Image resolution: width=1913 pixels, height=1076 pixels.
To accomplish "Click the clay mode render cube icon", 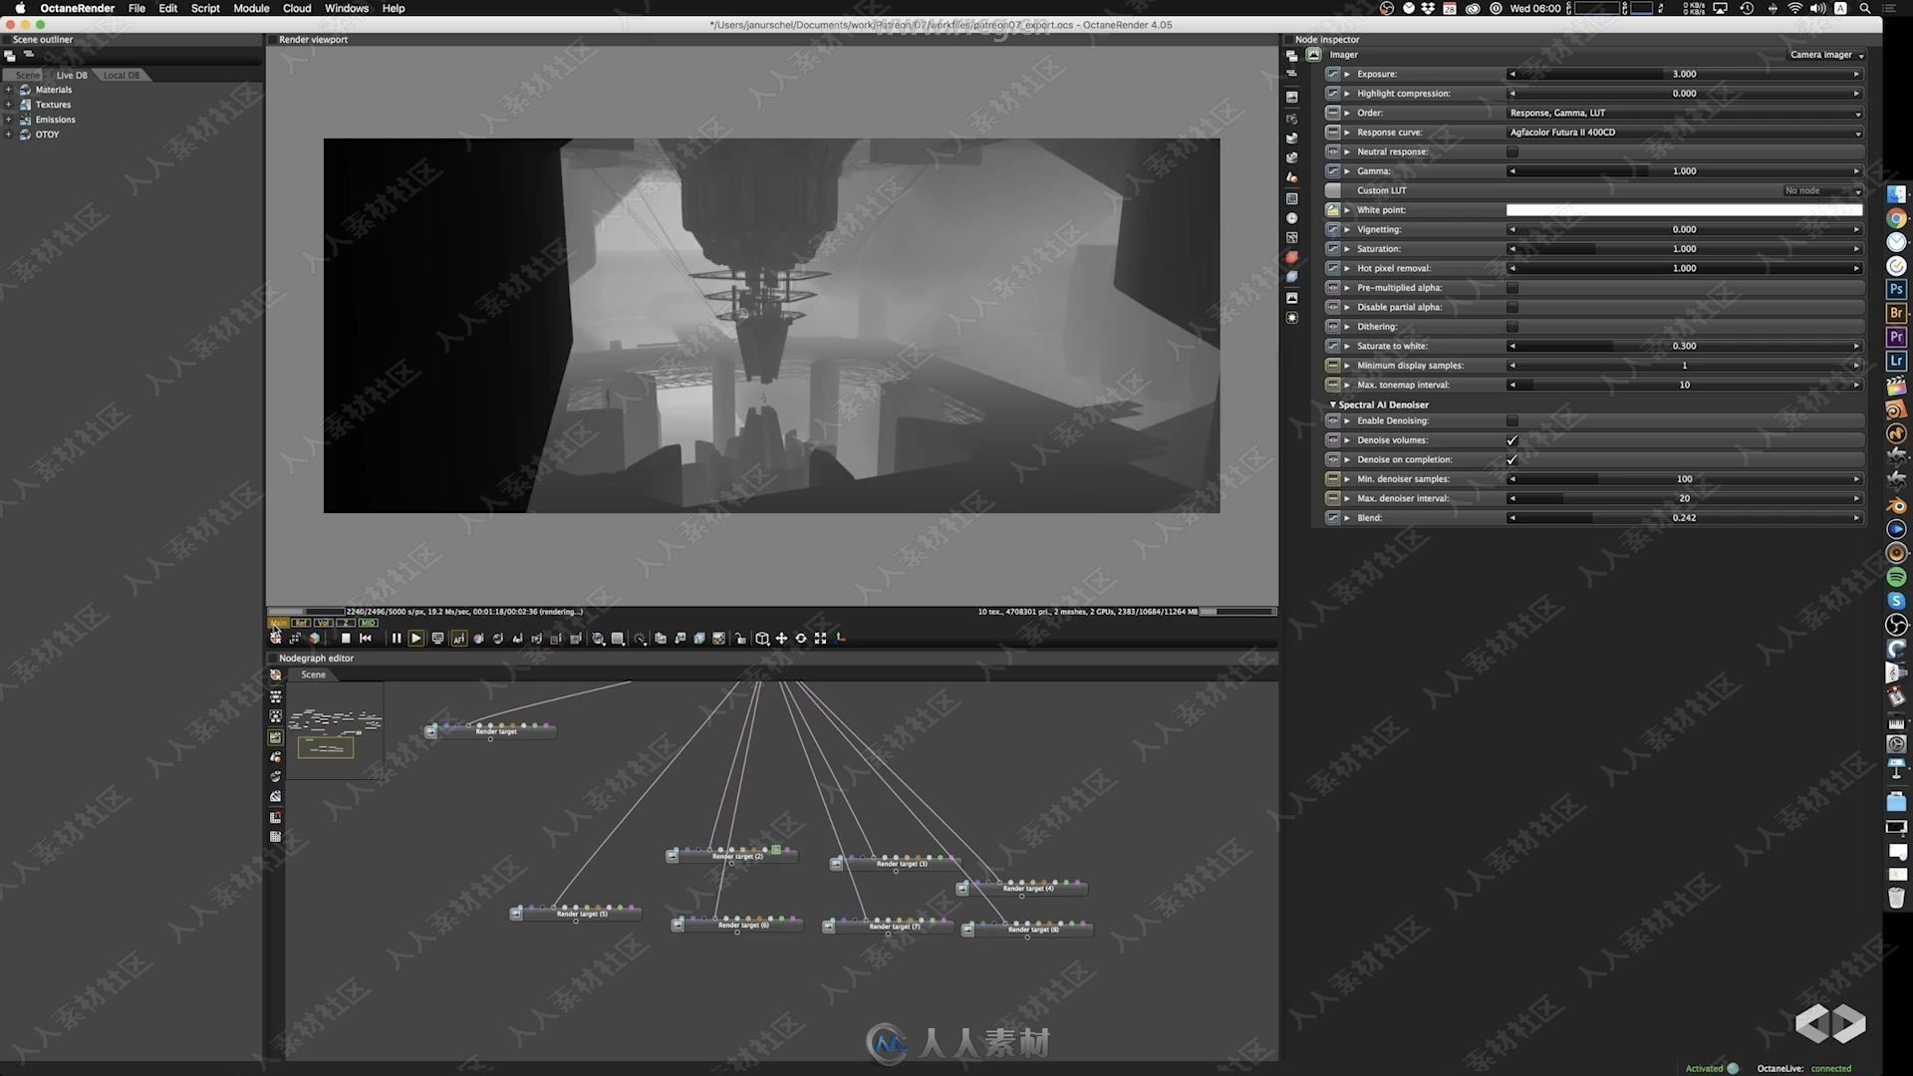I will coord(315,639).
